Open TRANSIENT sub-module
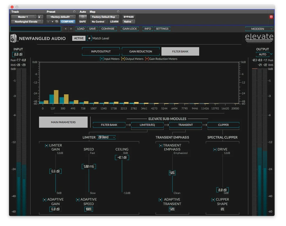The width and height of the screenshot is (286, 226). (x=186, y=125)
